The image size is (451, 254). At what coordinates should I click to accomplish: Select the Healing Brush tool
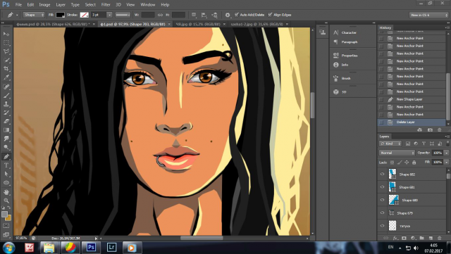point(6,87)
